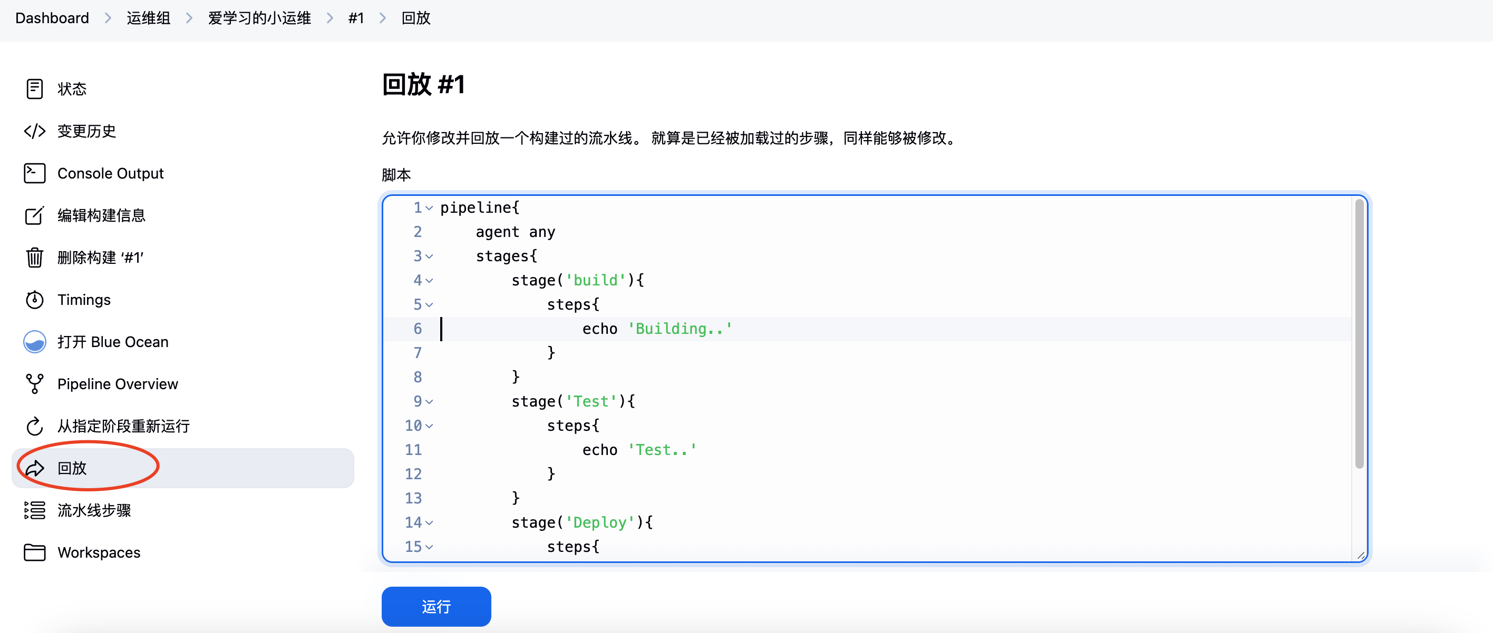This screenshot has width=1493, height=633.
Task: Open the 变更历史 code-brackets icon
Action: [x=34, y=132]
